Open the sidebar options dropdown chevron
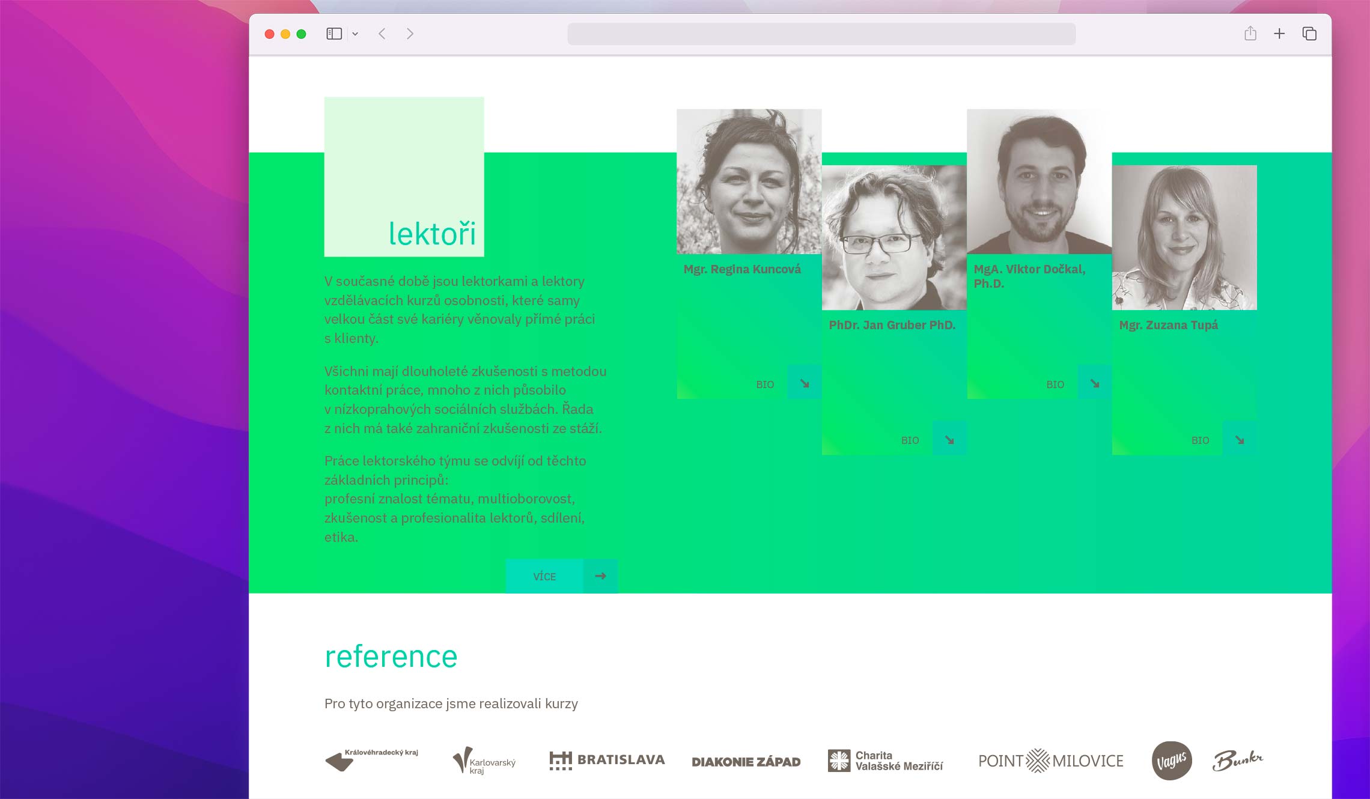 click(x=355, y=34)
